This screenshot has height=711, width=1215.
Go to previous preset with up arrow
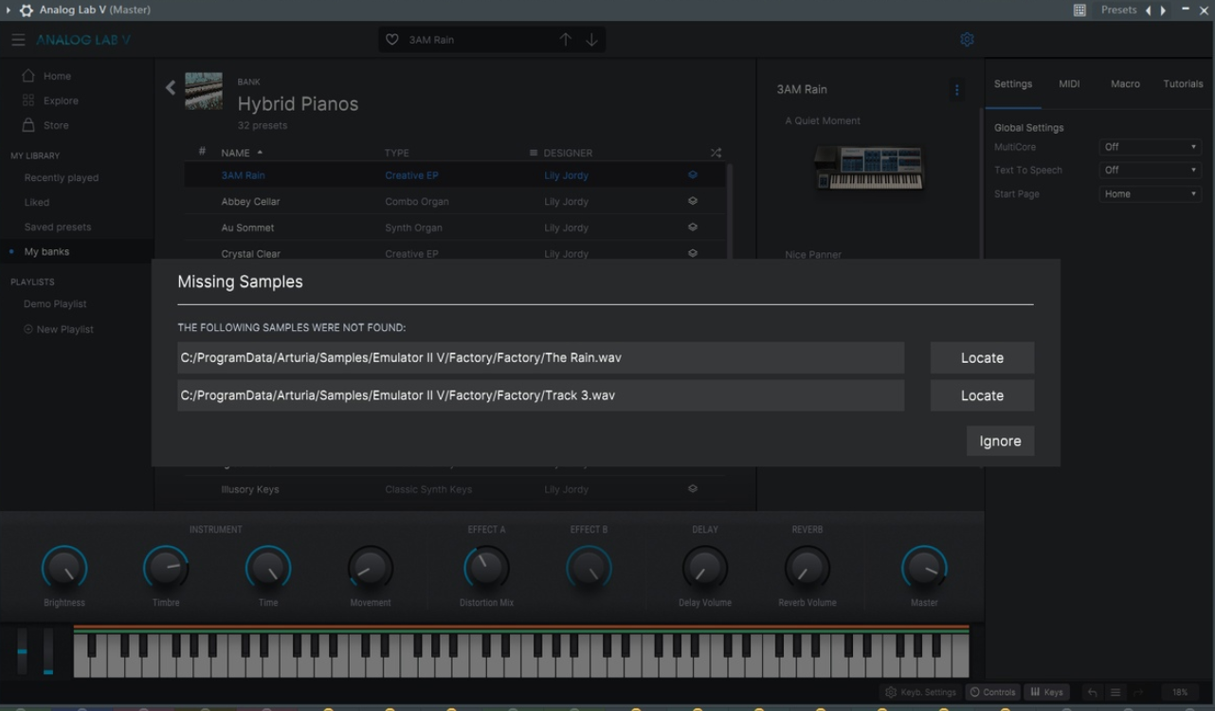pyautogui.click(x=566, y=40)
